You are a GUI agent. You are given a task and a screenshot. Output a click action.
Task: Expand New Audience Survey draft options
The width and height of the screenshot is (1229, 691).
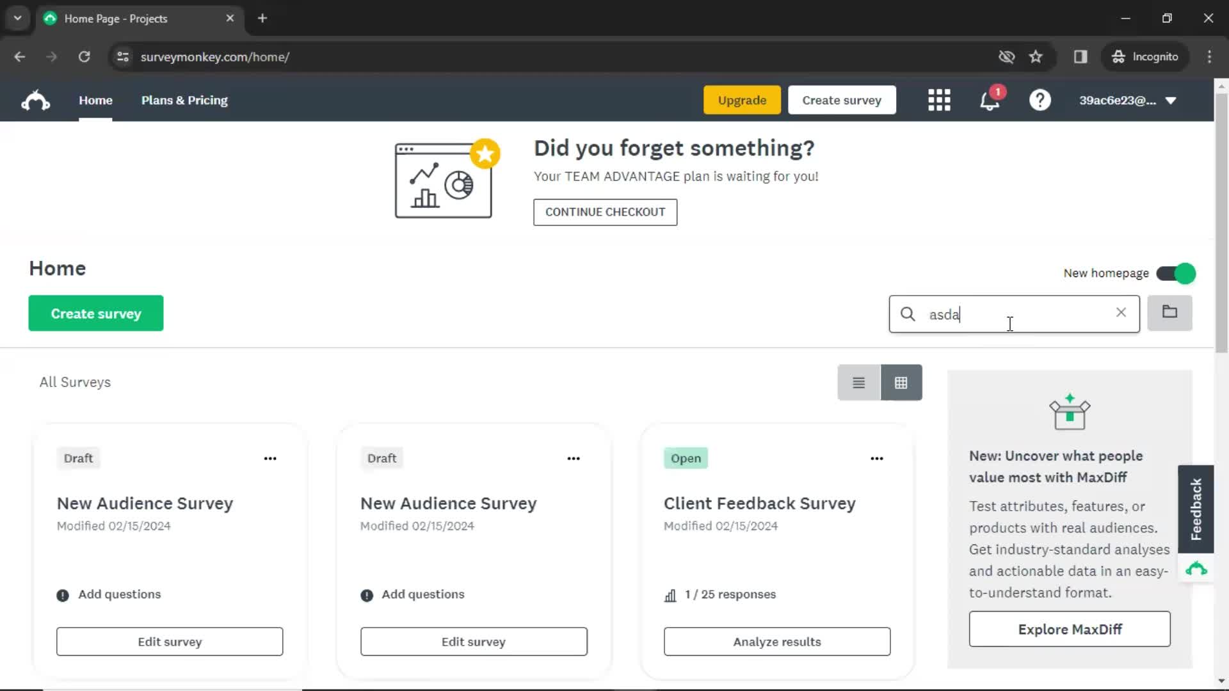270,457
